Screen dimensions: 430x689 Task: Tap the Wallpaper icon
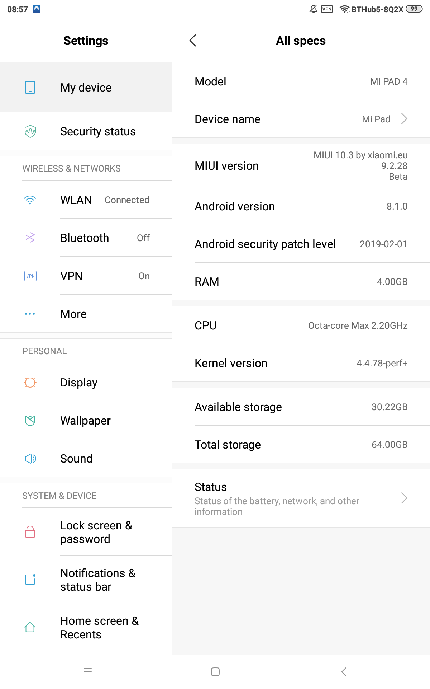pyautogui.click(x=30, y=421)
